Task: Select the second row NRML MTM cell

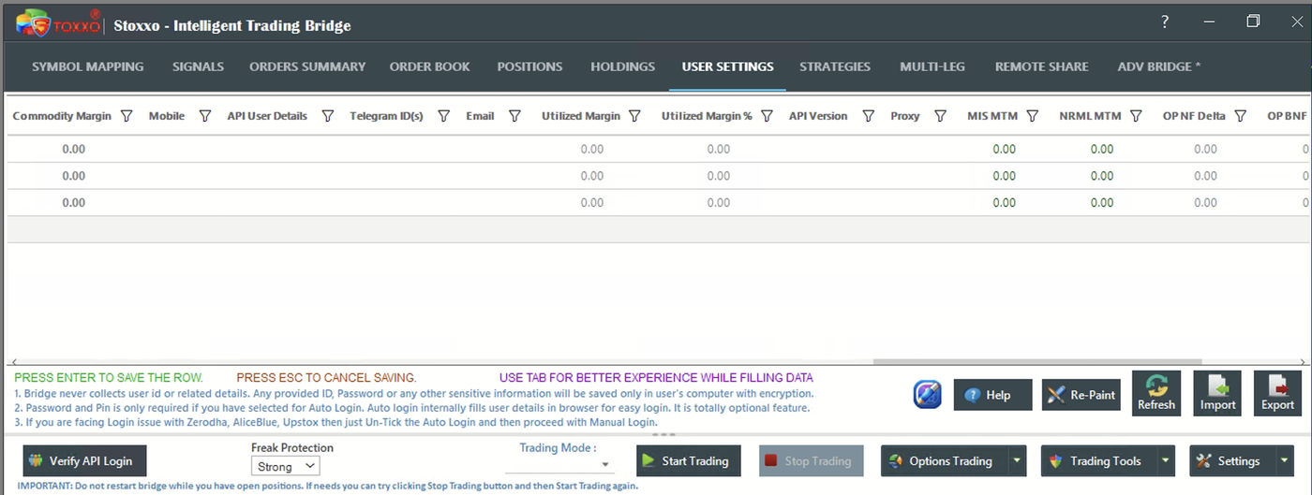Action: click(1102, 176)
